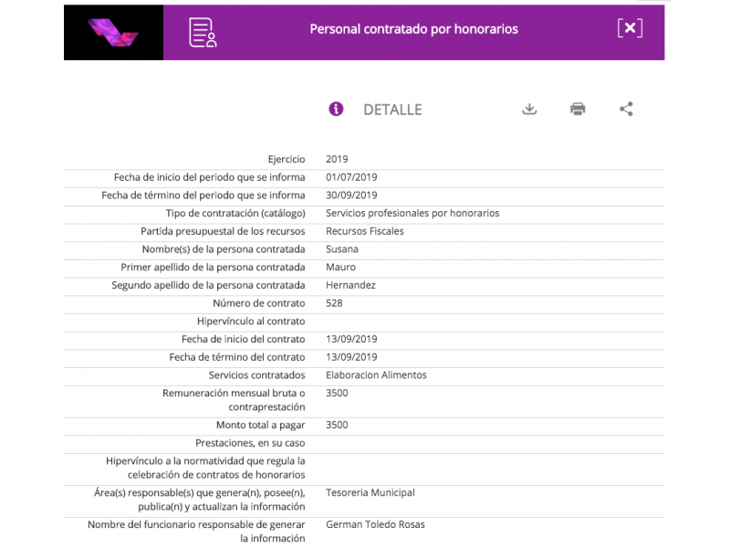Click the document-person icon in the purple header
Screen dimensions: 730x548
(x=203, y=32)
